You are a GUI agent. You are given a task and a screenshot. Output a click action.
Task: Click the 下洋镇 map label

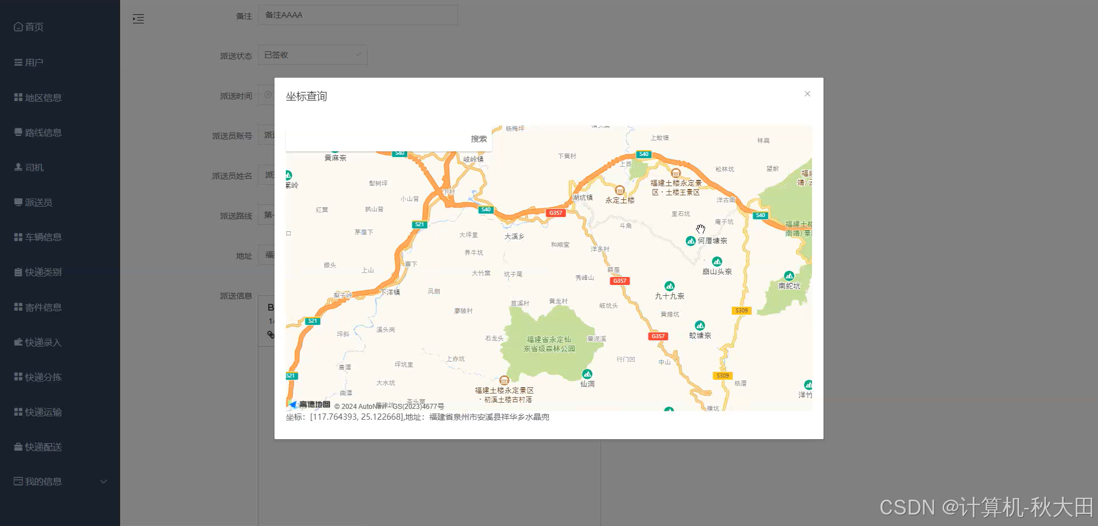(390, 292)
